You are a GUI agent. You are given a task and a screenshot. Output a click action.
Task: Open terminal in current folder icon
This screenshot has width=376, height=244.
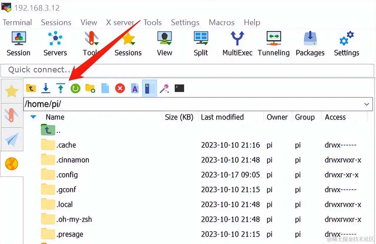[179, 88]
